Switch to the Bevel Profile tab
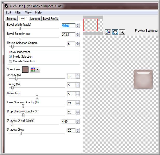 click(50, 19)
